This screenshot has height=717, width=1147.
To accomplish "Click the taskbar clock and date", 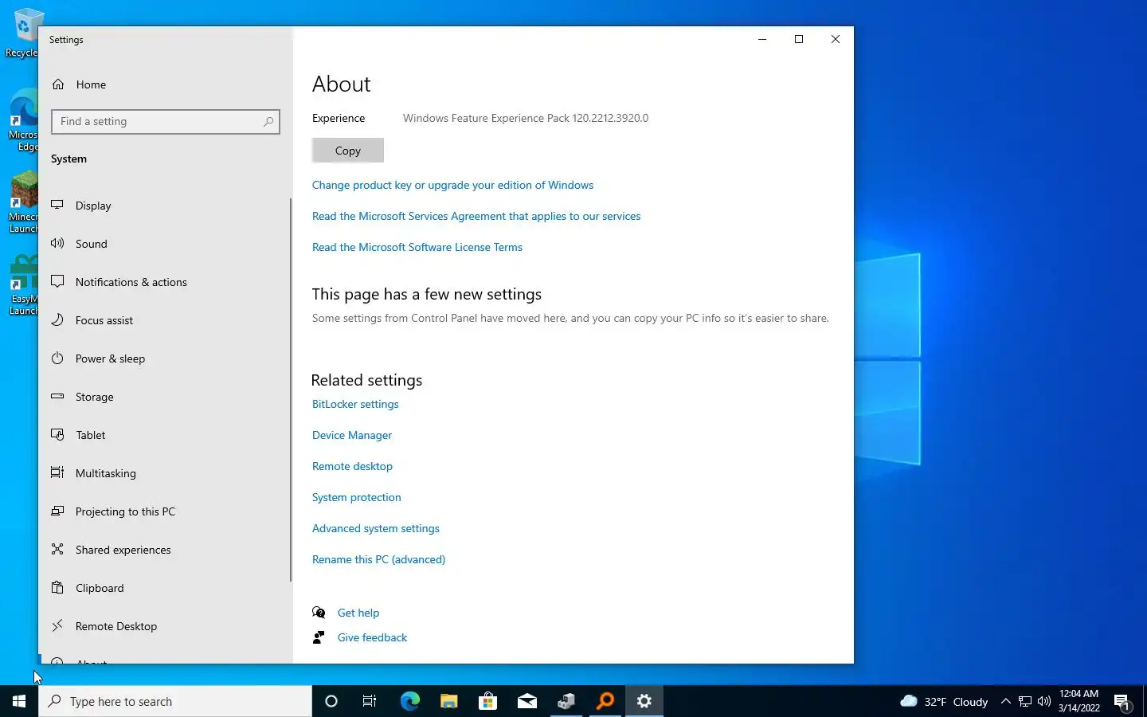I will pos(1078,701).
